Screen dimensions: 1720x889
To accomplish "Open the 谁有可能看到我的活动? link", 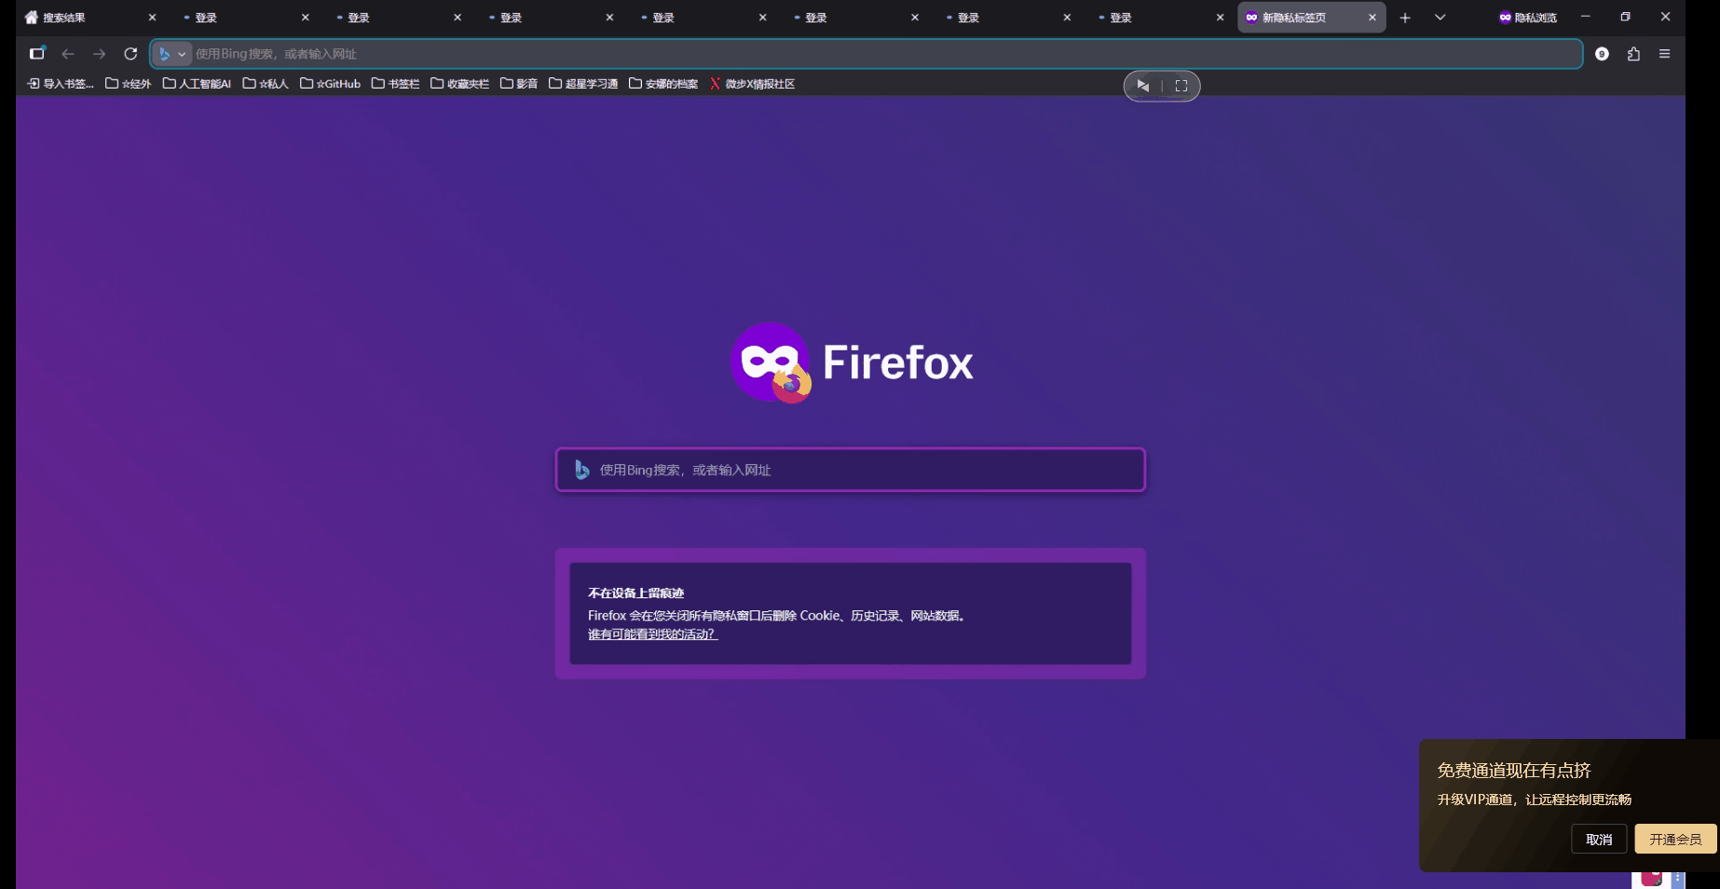I will (x=652, y=635).
